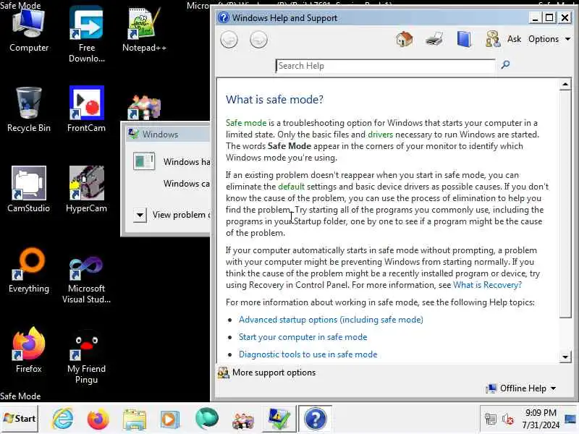Screen dimensions: 579x434
Task: Select the Recycle Bin icon
Action: click(29, 110)
